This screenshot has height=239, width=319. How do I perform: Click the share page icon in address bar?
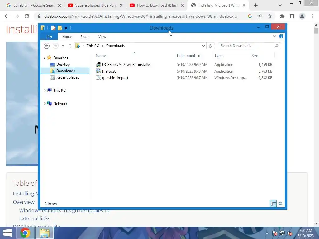point(260,16)
